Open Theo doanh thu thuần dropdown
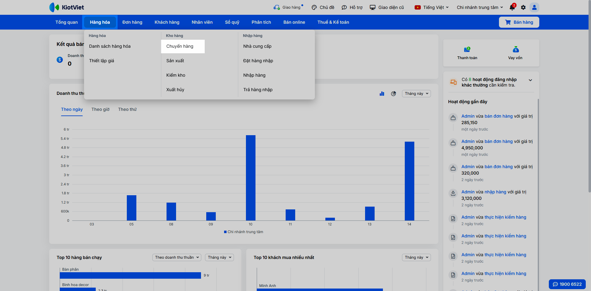Screen dimensions: 591x291 (x=177, y=257)
